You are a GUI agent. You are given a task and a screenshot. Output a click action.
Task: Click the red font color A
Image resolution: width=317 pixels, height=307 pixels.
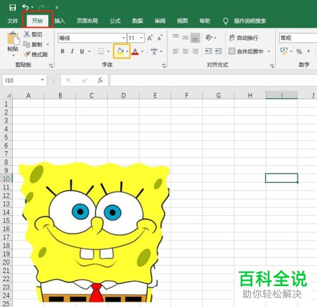(135, 51)
